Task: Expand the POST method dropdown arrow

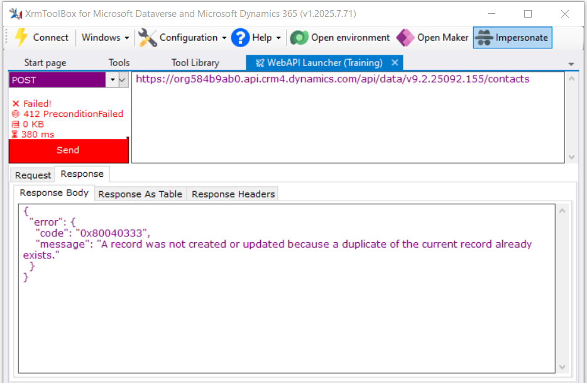Action: 112,80
